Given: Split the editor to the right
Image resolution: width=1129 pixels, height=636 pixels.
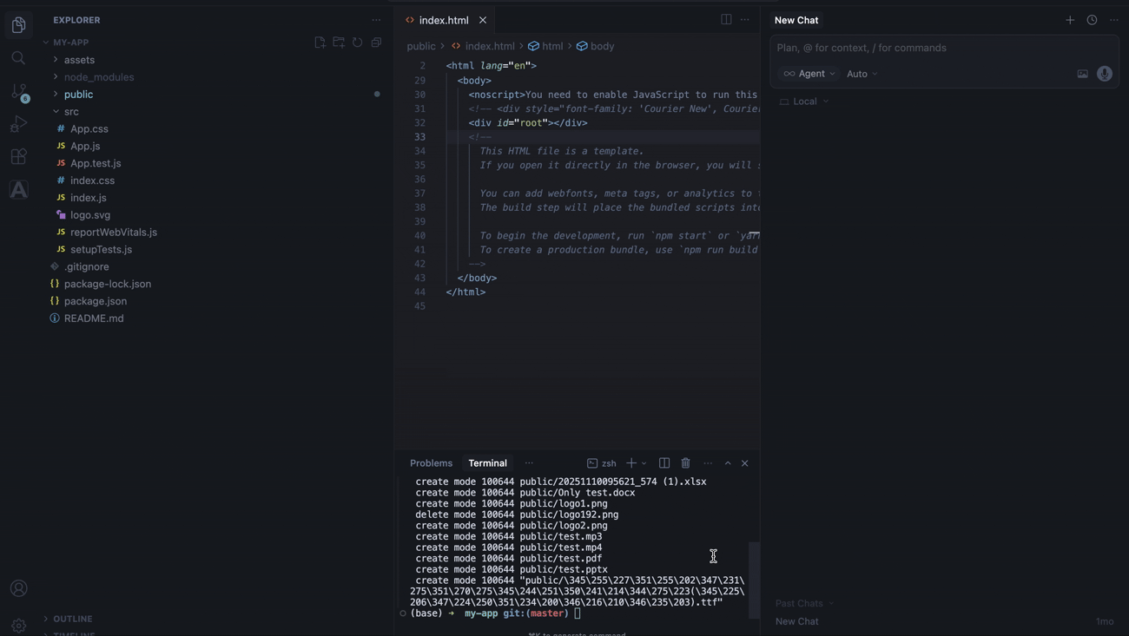Looking at the screenshot, I should tap(726, 19).
